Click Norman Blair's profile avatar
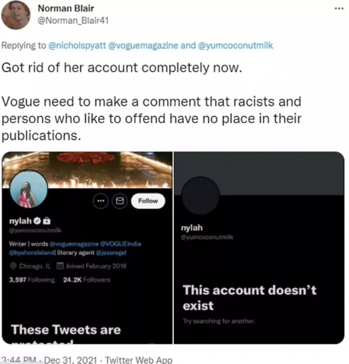Screen dimensions: 349x364 (x=16, y=15)
